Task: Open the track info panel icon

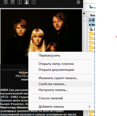Action: (20, 2)
